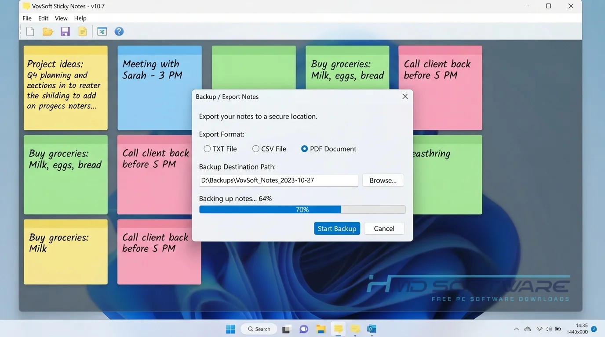
Task: Open the second sticky notes taskbar icon
Action: (355, 329)
